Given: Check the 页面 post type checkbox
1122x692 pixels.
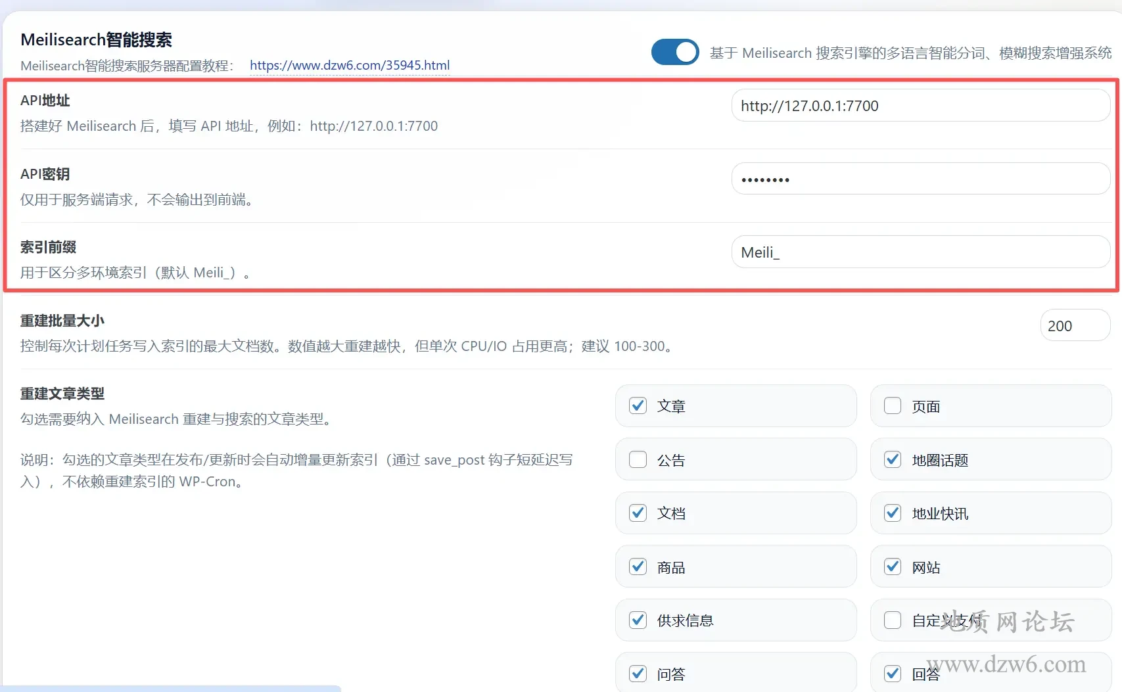Looking at the screenshot, I should [892, 405].
